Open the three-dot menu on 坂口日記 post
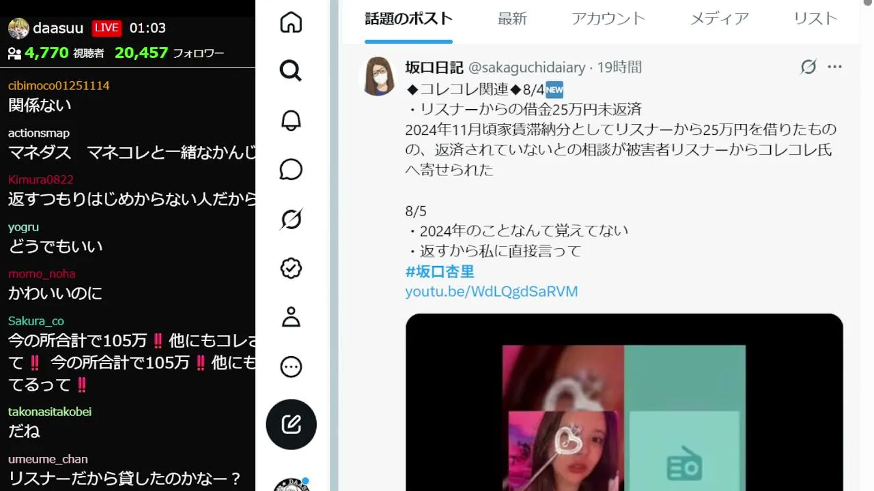 click(x=834, y=67)
